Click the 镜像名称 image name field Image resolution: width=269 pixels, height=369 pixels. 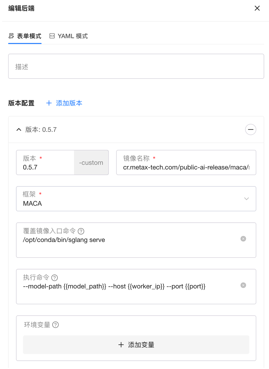pos(186,167)
